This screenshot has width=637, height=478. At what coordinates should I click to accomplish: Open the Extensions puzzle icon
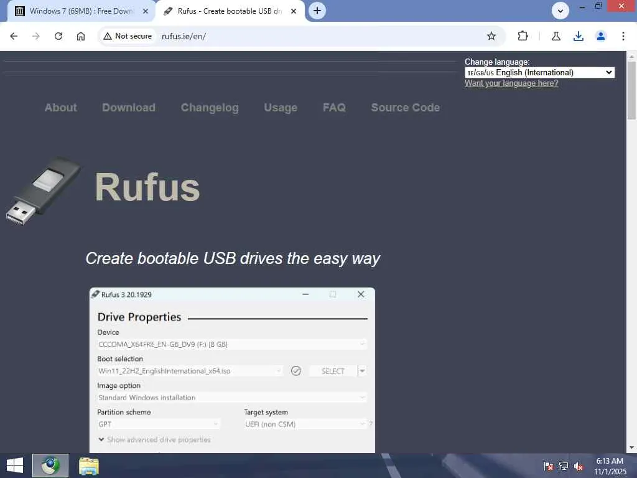523,36
